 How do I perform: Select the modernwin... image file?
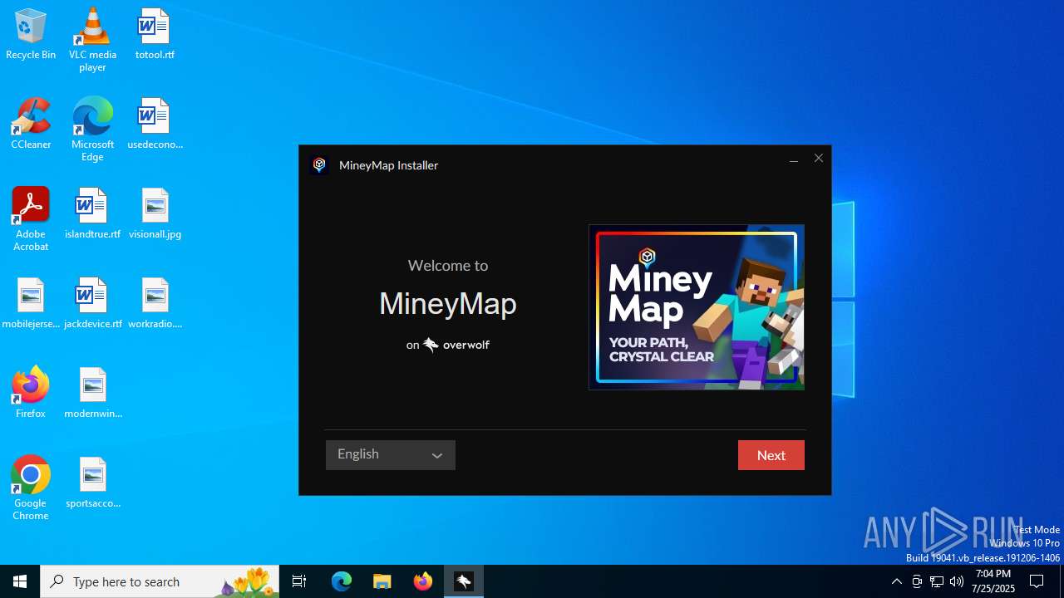tap(92, 393)
